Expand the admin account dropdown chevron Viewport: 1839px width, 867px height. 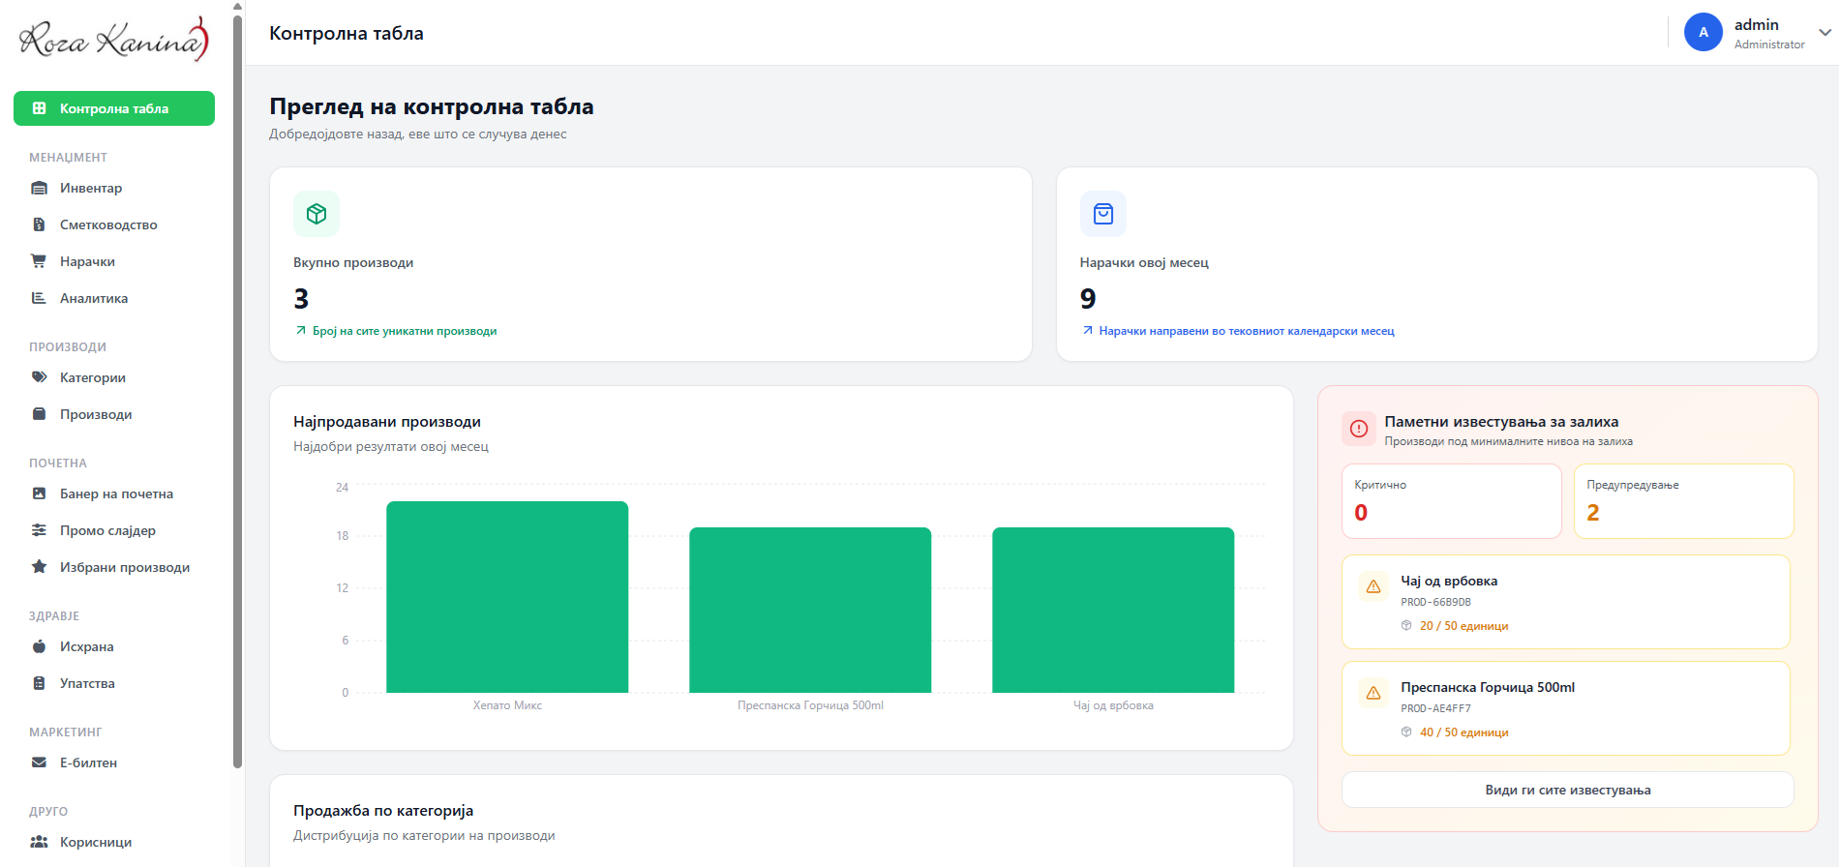point(1824,33)
